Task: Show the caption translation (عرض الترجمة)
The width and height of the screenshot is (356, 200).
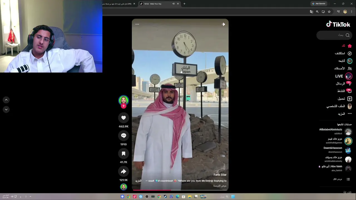Action: point(220,186)
